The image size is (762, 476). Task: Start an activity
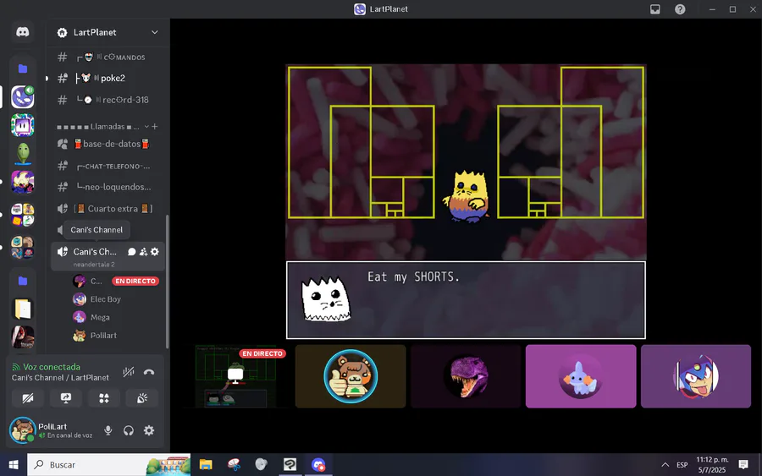click(104, 398)
